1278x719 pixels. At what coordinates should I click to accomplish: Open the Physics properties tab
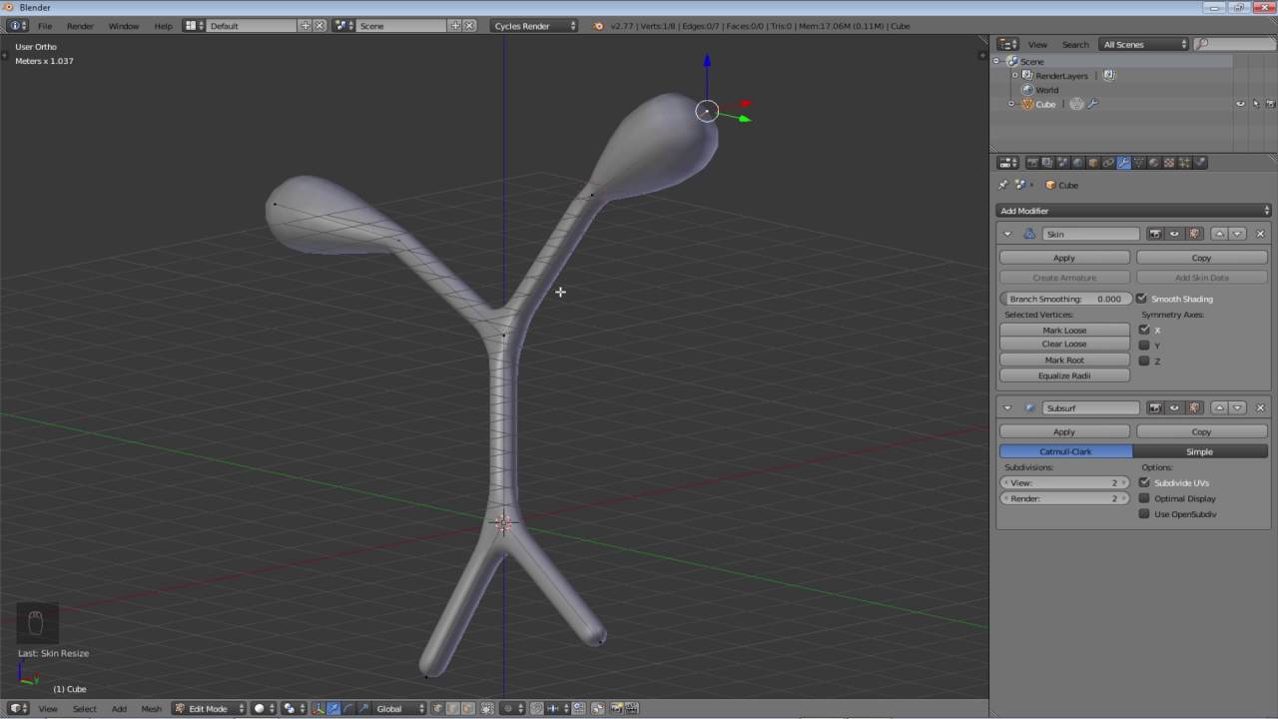pyautogui.click(x=1200, y=163)
